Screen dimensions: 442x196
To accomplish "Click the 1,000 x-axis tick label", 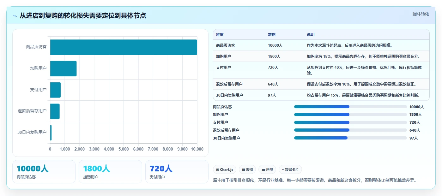I will point(65,149).
